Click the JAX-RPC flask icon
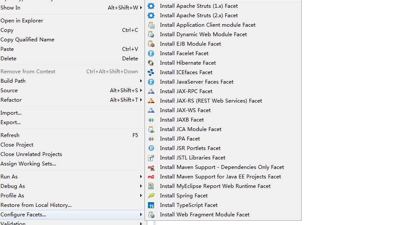This screenshot has width=406, height=225. coord(151,91)
